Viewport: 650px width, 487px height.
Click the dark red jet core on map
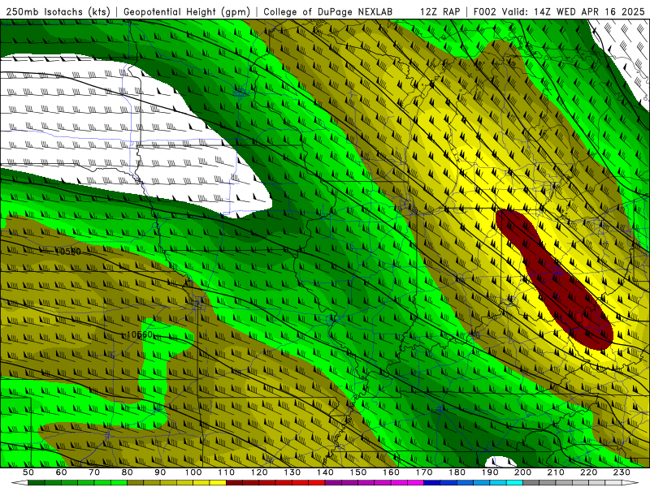click(553, 279)
